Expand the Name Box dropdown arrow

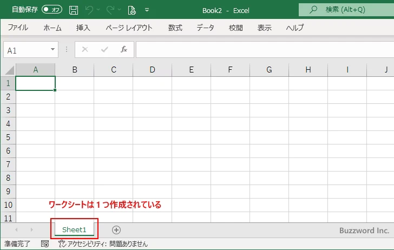(53, 49)
